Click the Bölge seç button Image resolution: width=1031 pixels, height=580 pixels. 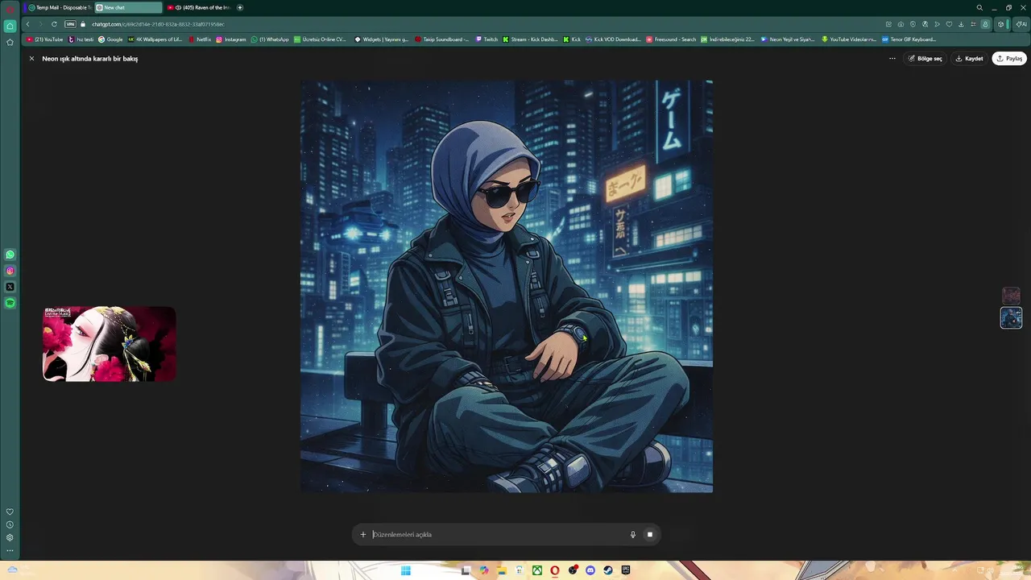[925, 59]
